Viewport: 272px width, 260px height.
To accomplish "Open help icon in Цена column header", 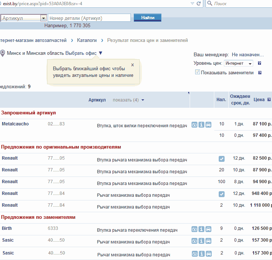I will (x=269, y=100).
